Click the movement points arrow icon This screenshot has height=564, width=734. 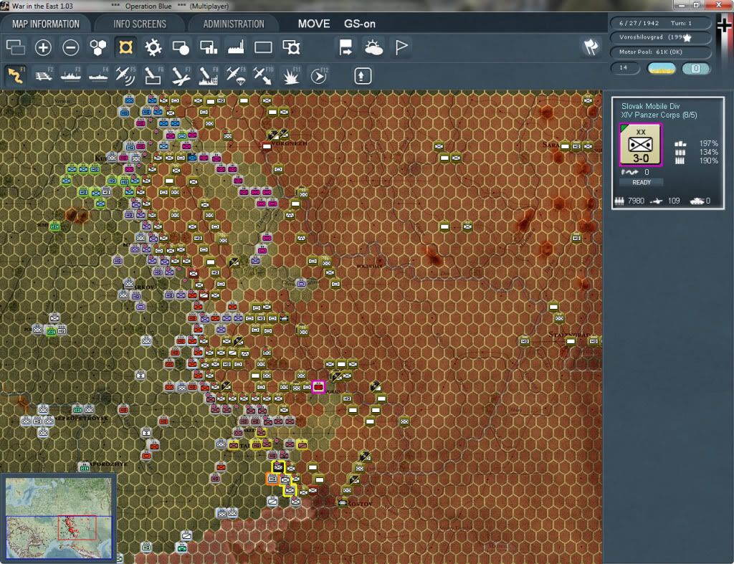point(629,172)
